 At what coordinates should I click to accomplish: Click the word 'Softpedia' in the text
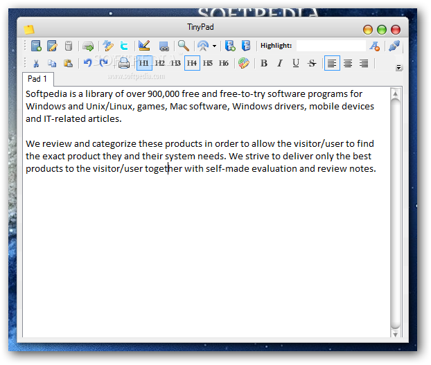pyautogui.click(x=46, y=94)
